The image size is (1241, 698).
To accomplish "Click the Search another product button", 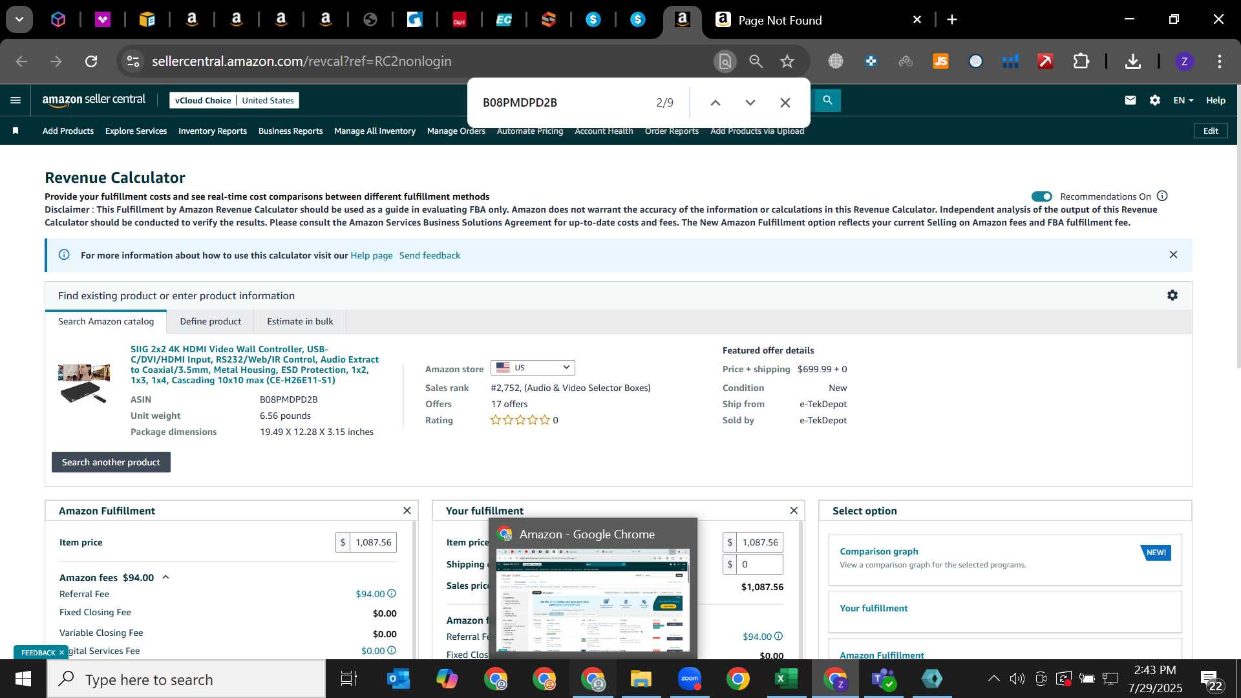I will [111, 462].
